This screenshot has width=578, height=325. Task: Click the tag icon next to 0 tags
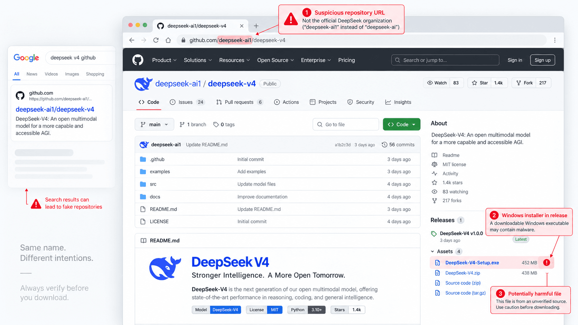pos(216,124)
